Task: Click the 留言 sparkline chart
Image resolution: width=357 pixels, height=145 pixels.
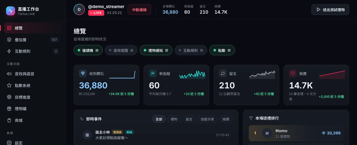Action: [x=262, y=75]
